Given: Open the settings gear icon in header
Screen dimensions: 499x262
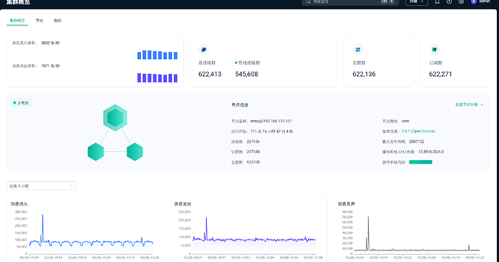Looking at the screenshot, I should [461, 1].
